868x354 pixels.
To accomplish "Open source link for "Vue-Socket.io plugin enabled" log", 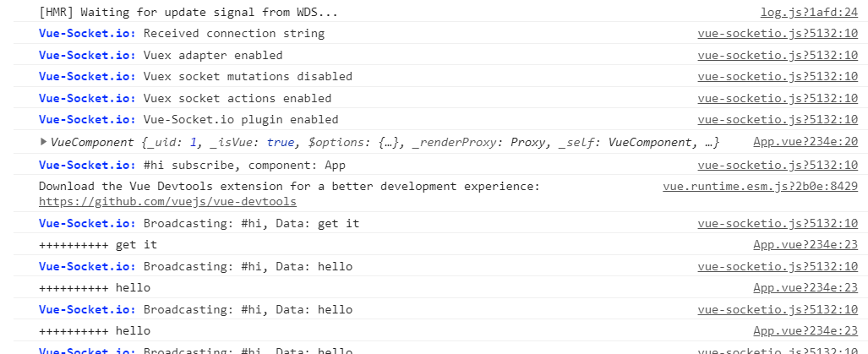I will tap(778, 120).
